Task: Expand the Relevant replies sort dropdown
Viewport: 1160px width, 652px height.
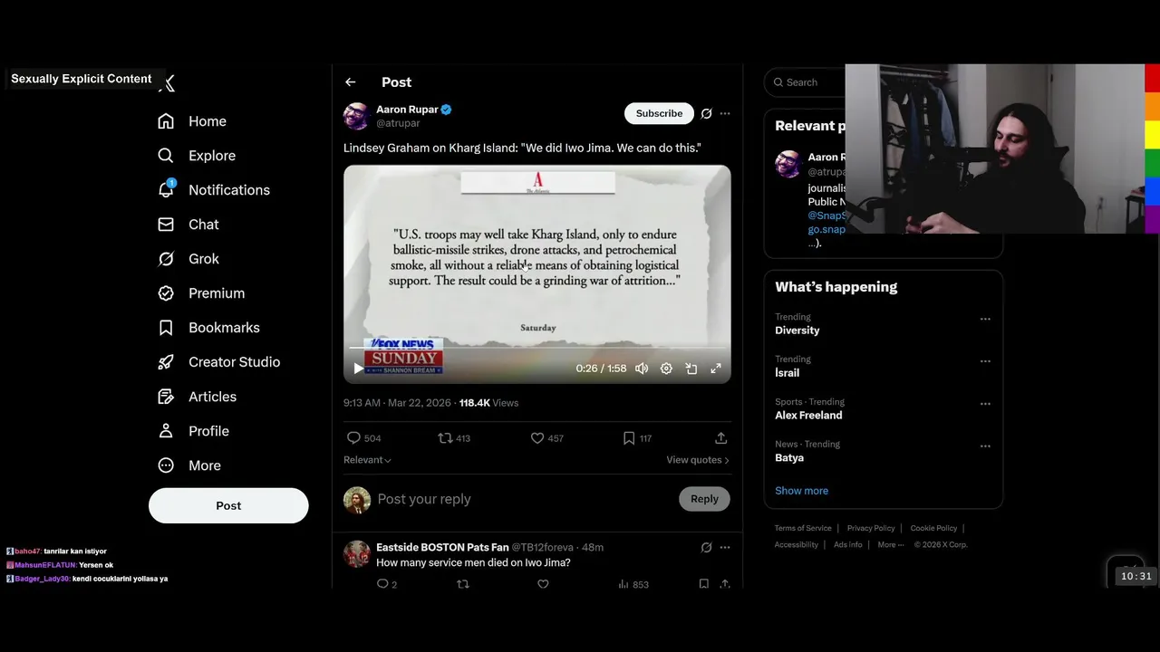Action: [x=367, y=460]
